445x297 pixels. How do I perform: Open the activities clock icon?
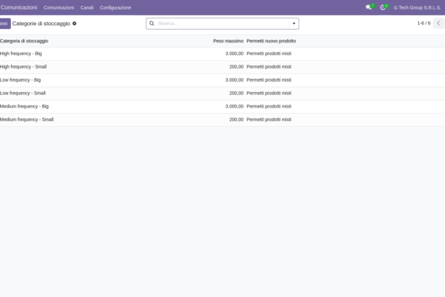384,7
